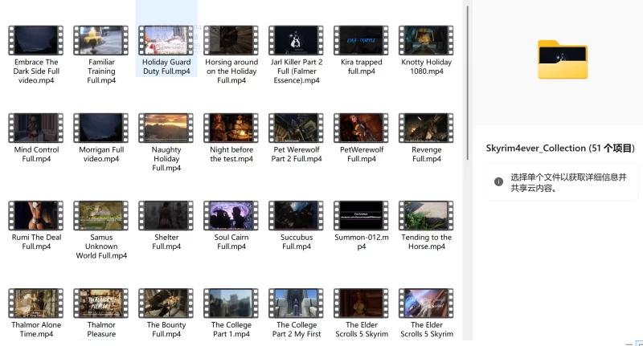
Task: Select Shelter Full.mp4 video icon
Action: (166, 215)
